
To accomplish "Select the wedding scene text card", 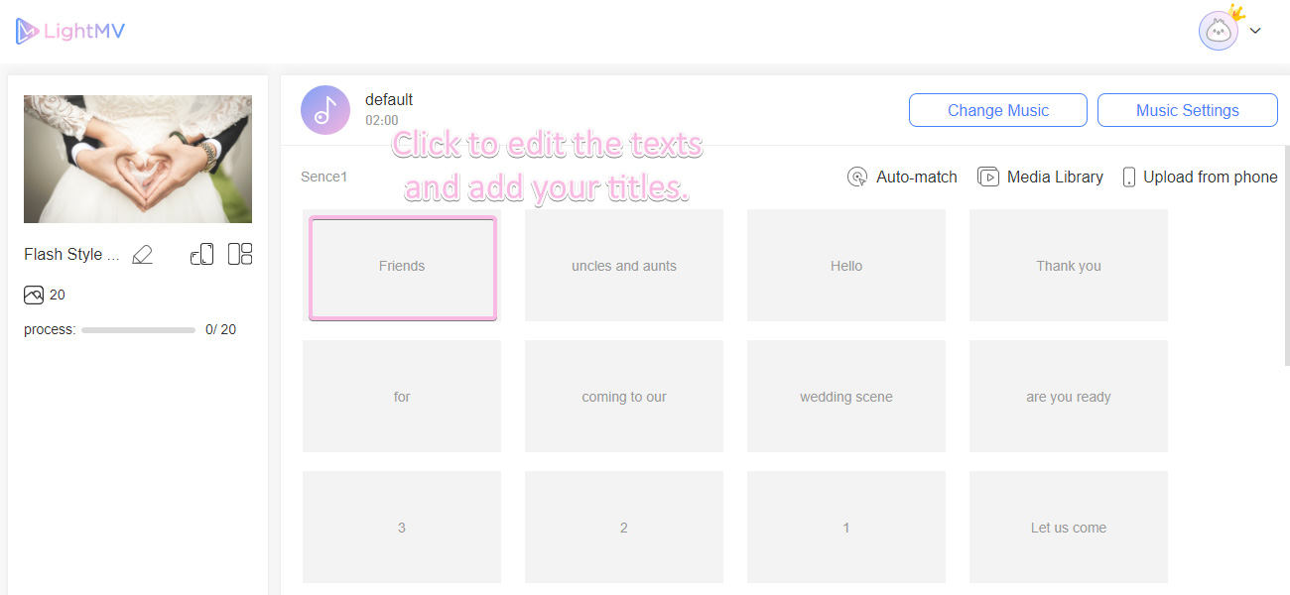I will coord(845,397).
